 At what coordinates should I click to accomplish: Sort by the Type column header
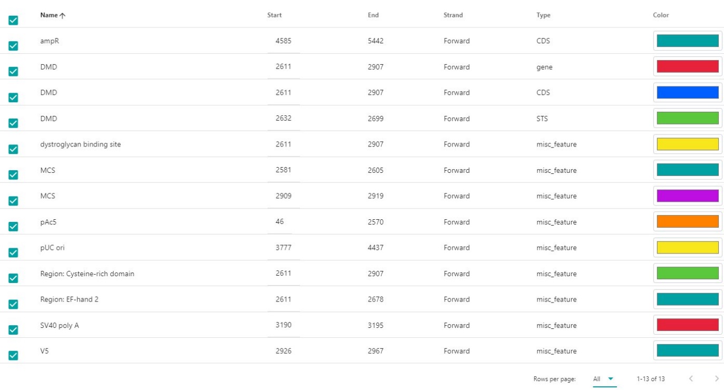click(x=543, y=15)
